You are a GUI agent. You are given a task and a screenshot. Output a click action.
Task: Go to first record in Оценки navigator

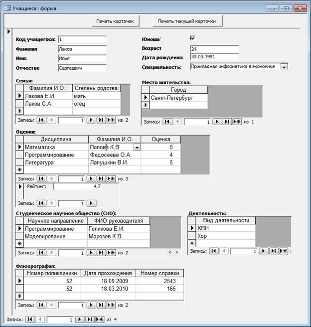click(41, 179)
